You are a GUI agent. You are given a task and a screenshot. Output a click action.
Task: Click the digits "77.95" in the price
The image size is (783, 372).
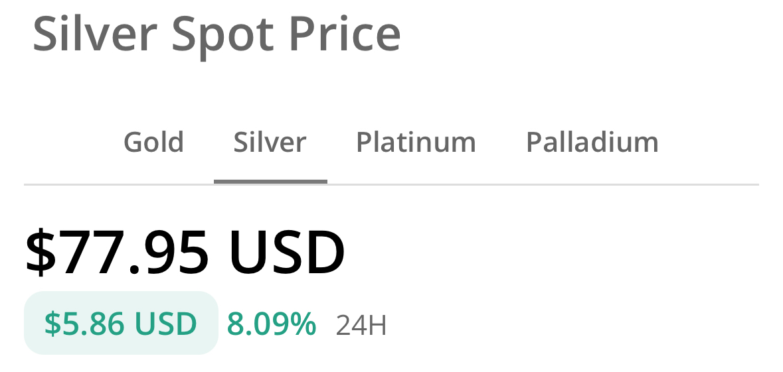click(134, 253)
